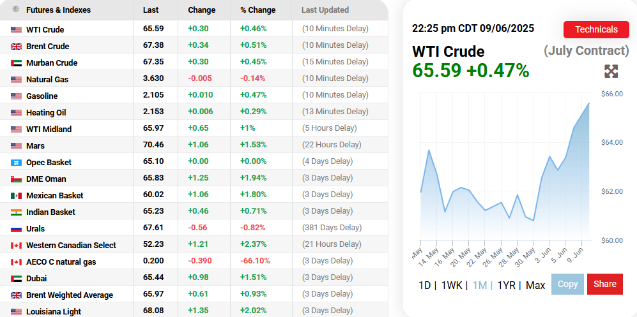Open the Opec Basket row

(x=49, y=163)
